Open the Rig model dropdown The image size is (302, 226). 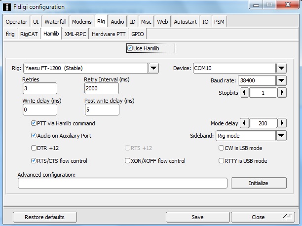coord(153,68)
